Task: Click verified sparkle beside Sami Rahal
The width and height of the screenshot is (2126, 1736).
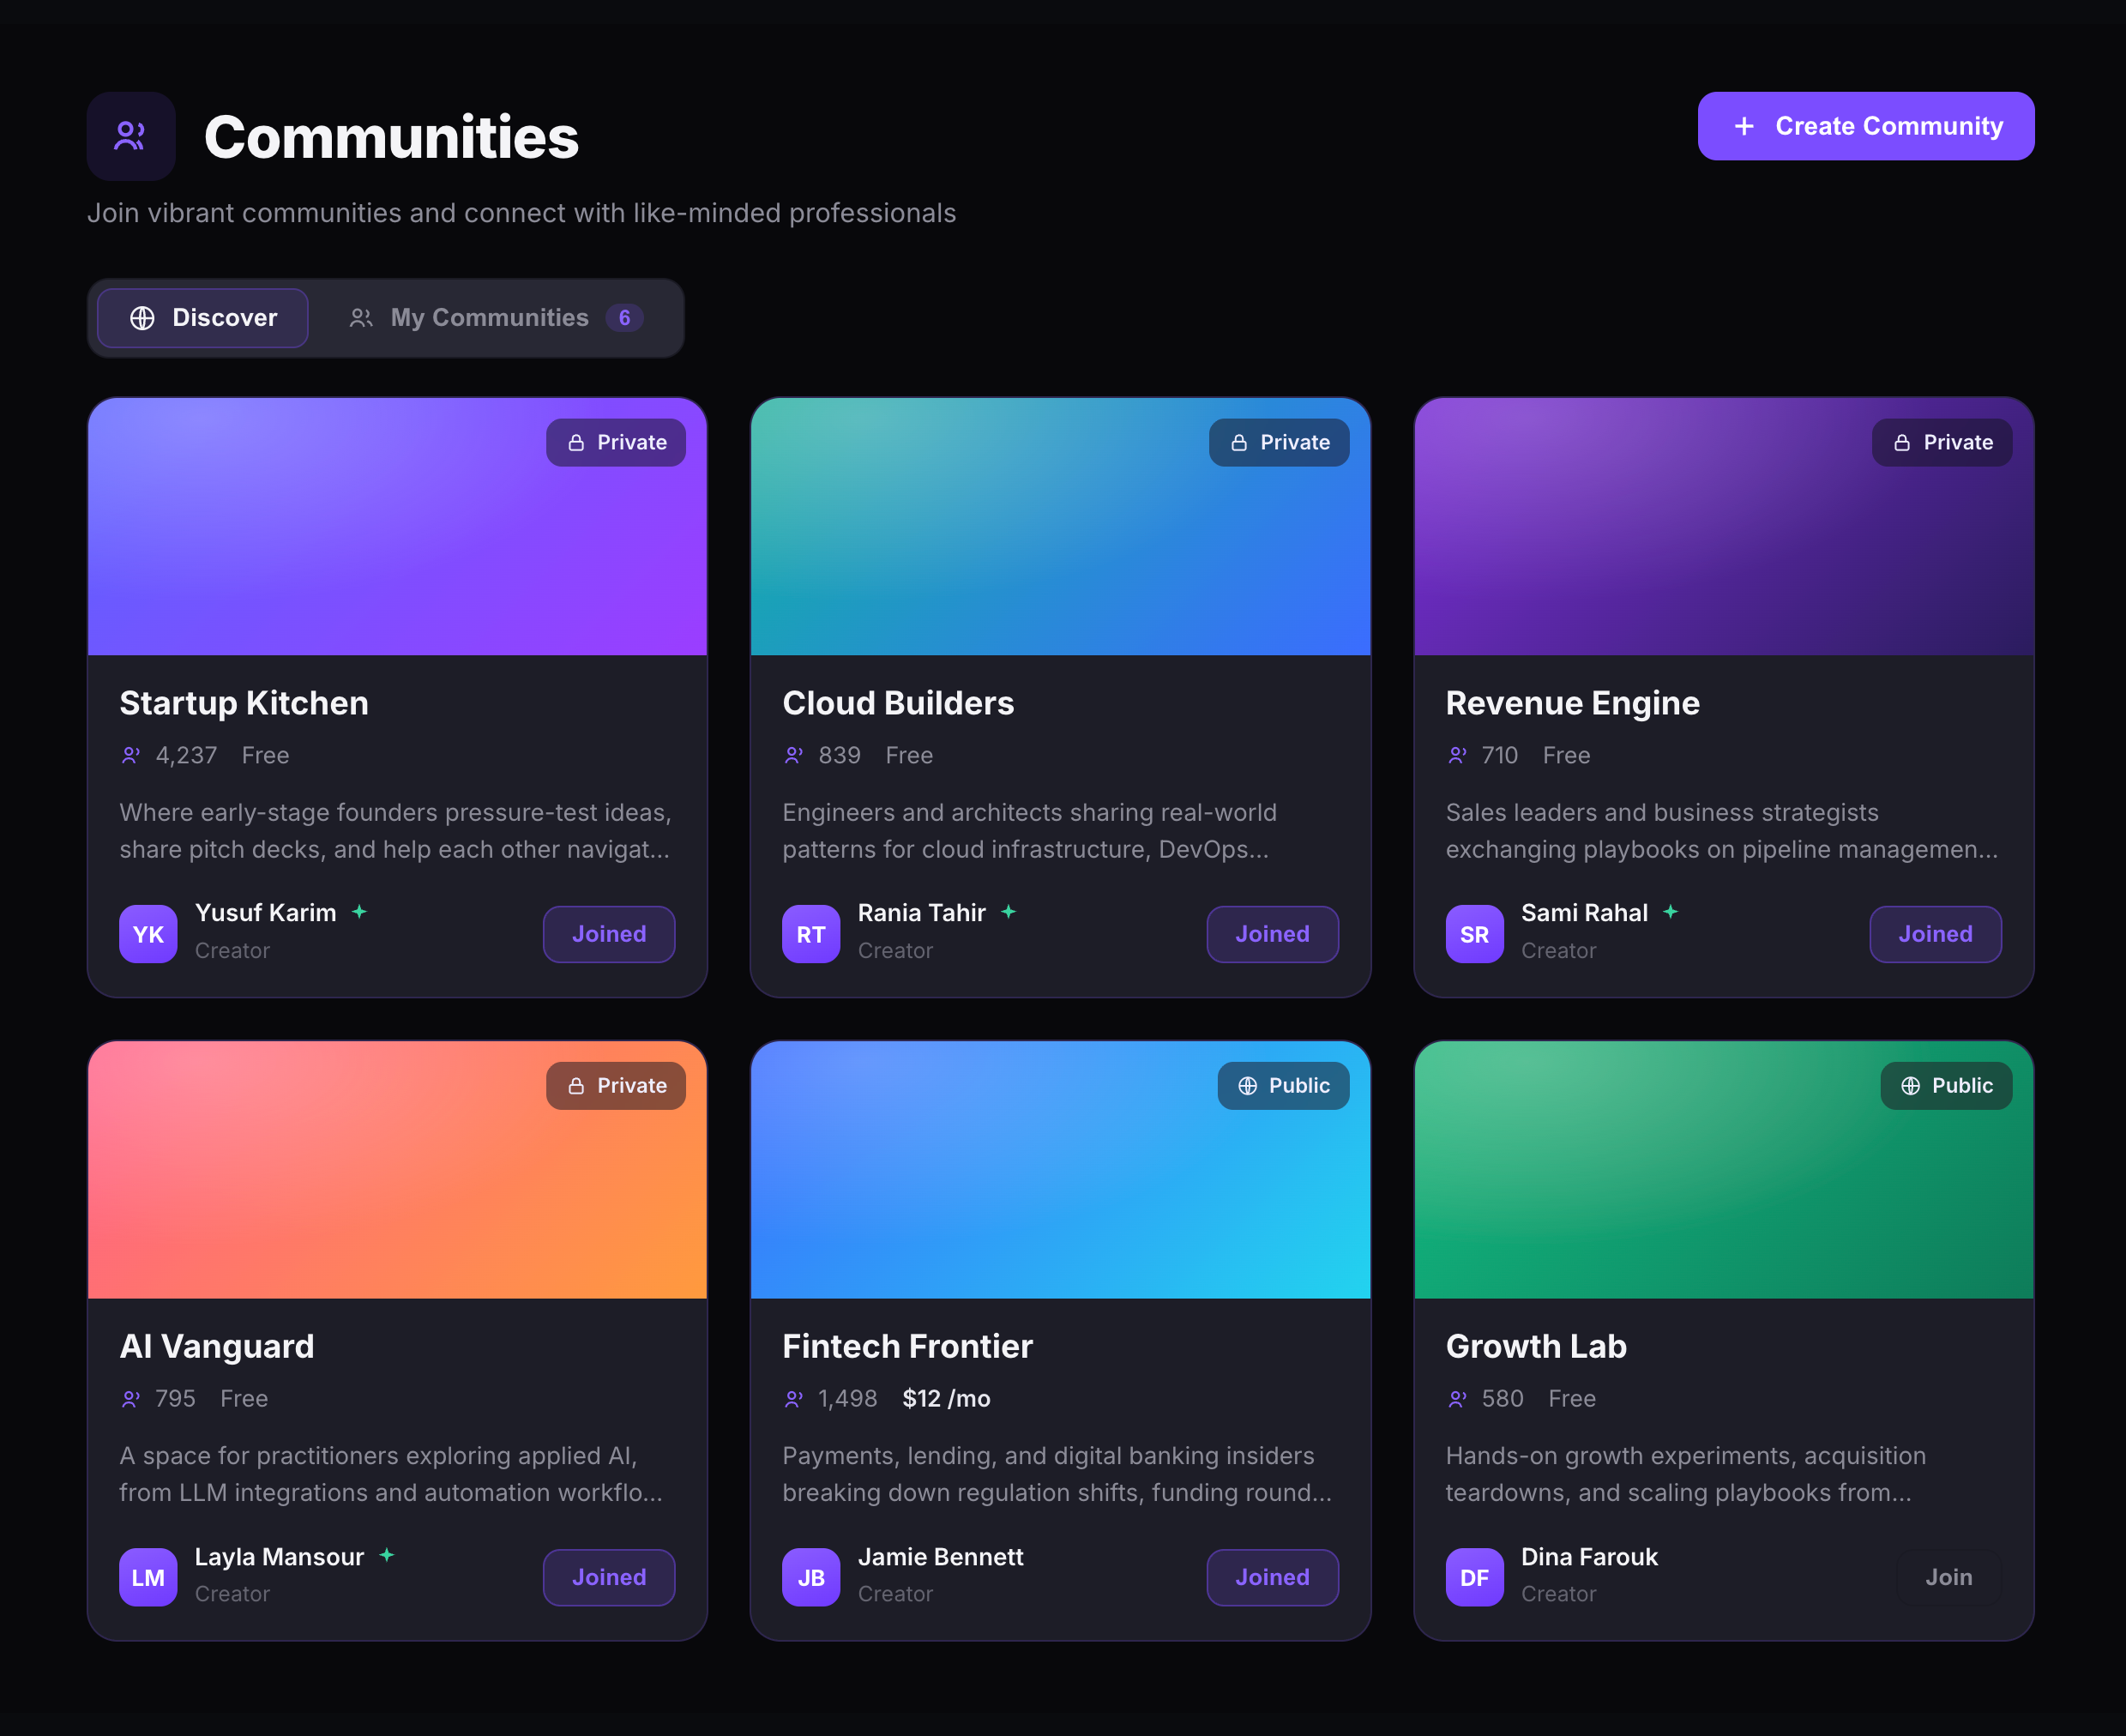Action: 1671,912
